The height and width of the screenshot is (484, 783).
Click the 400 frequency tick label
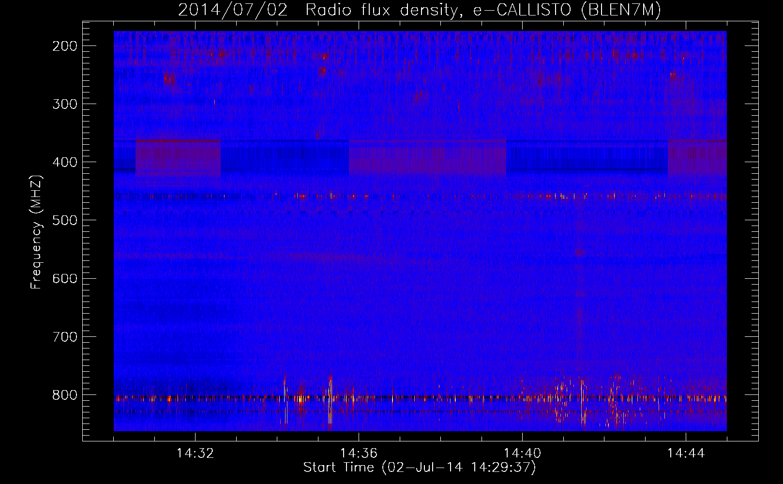click(x=65, y=162)
